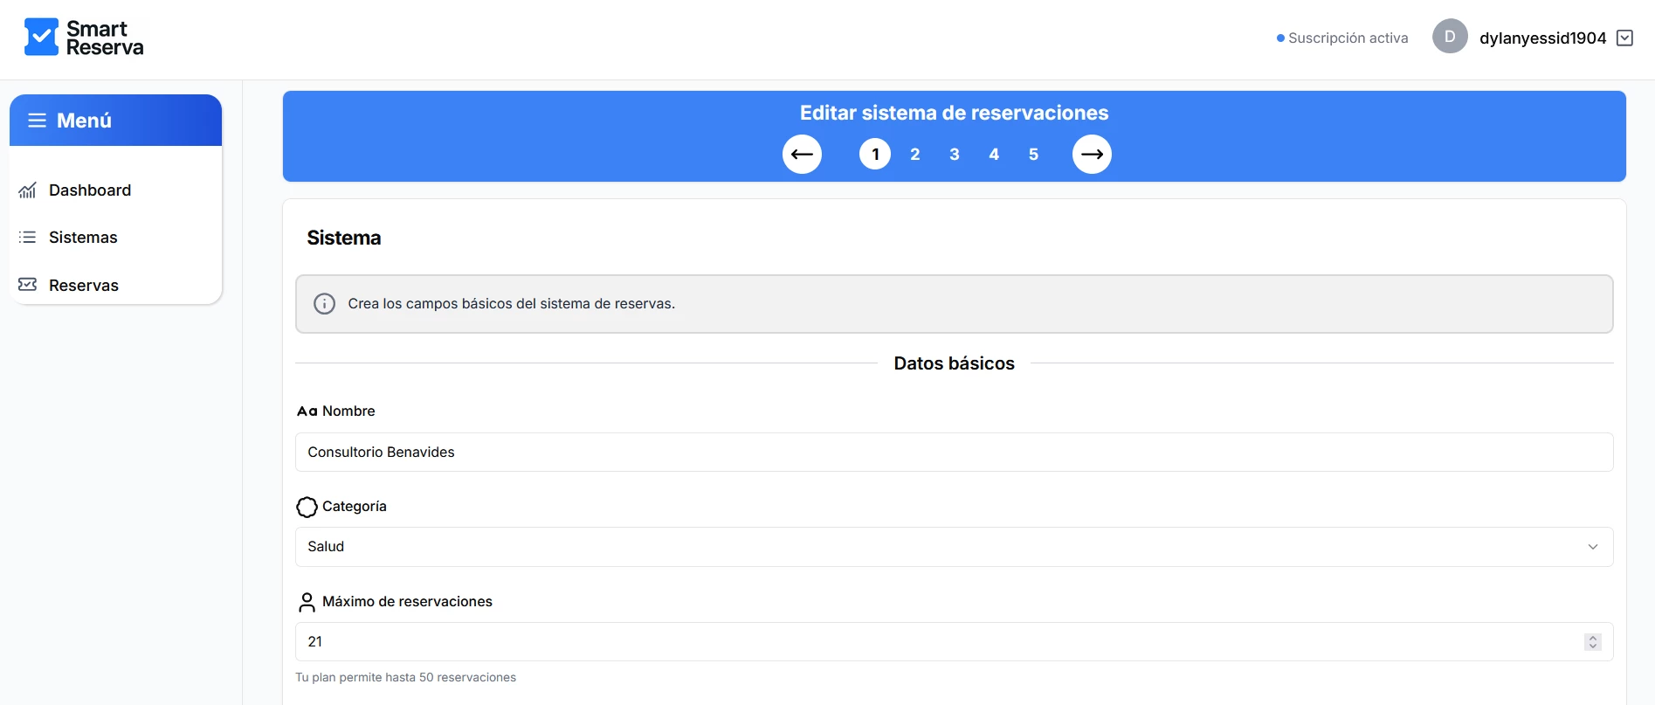Advance to next step with right arrow
The image size is (1655, 705).
point(1092,155)
